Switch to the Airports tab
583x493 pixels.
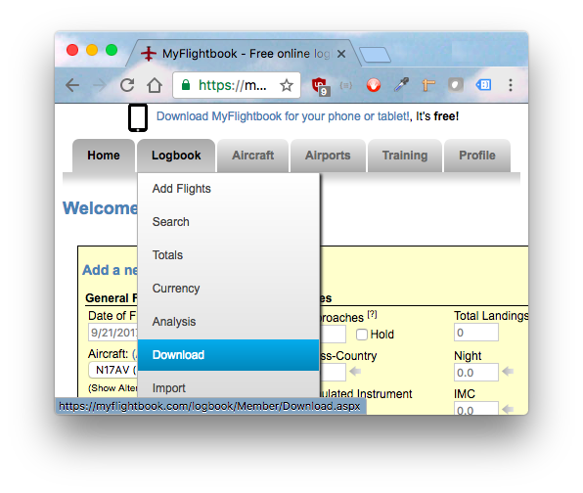point(328,156)
